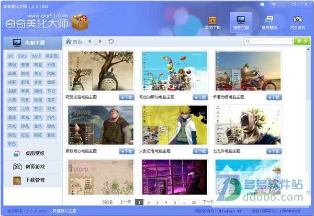Open the 马达加斯加 theme thumbnail
Screen dimensions: 314x216
pyautogui.click(x=174, y=71)
